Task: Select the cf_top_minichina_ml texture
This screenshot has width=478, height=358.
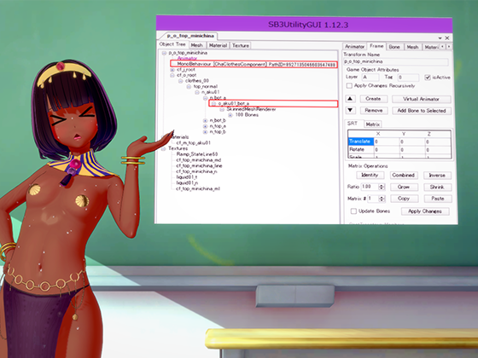Action: [198, 188]
